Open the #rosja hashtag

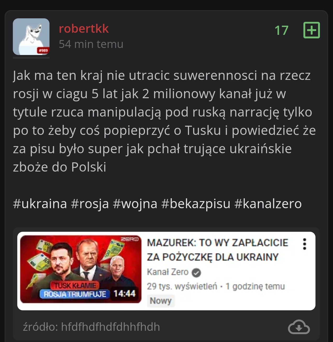tap(90, 204)
